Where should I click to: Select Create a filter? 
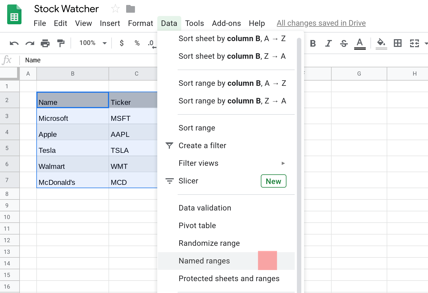tap(226, 146)
